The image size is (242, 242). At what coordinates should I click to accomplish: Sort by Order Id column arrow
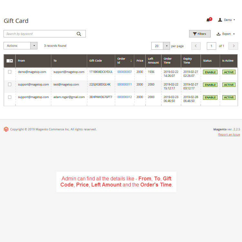click(131, 61)
